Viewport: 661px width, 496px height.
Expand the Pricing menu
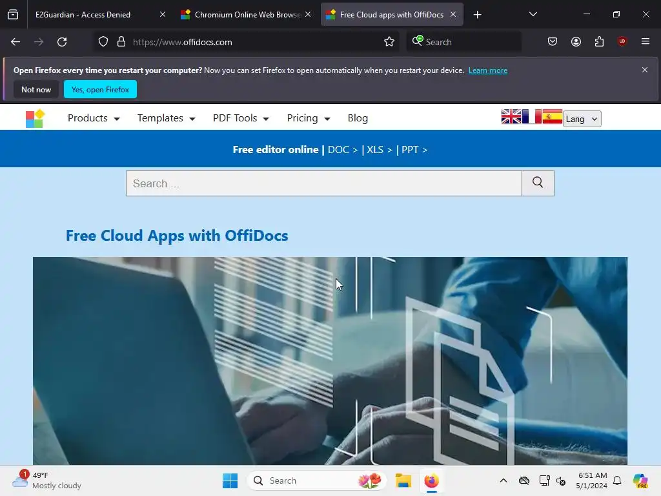[x=308, y=118]
